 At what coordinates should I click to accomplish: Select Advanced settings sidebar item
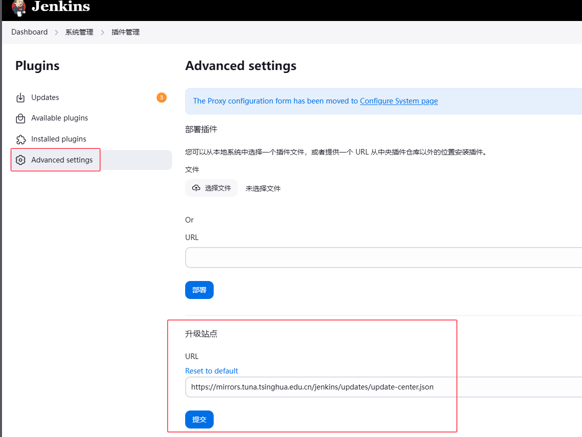[x=91, y=160]
